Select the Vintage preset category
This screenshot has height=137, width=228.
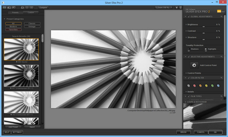point(32,27)
